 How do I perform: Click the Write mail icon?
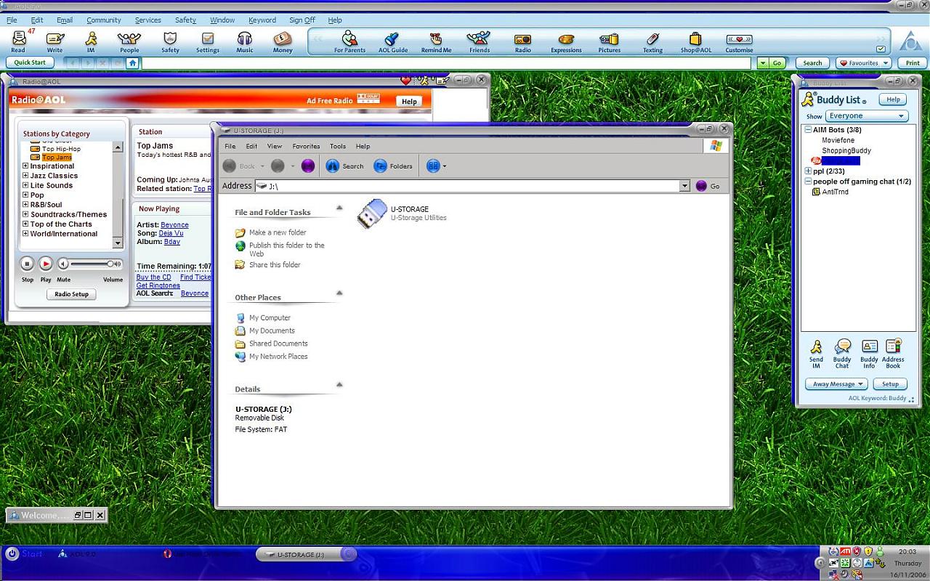pos(54,41)
